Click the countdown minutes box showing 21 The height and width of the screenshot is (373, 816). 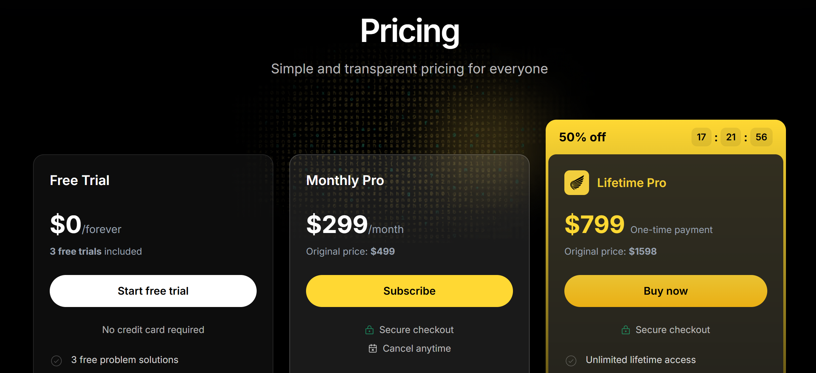pyautogui.click(x=731, y=137)
